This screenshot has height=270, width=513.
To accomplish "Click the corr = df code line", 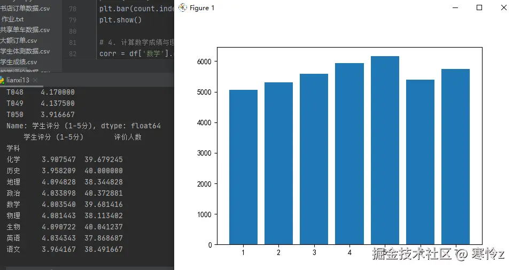I will pyautogui.click(x=136, y=53).
